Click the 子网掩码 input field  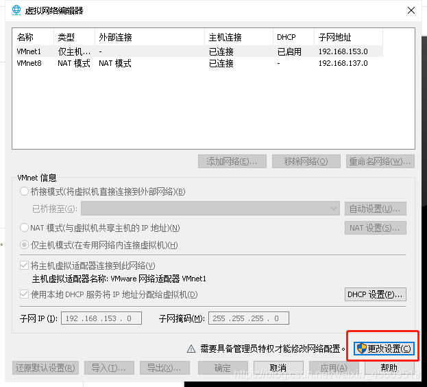coord(249,318)
